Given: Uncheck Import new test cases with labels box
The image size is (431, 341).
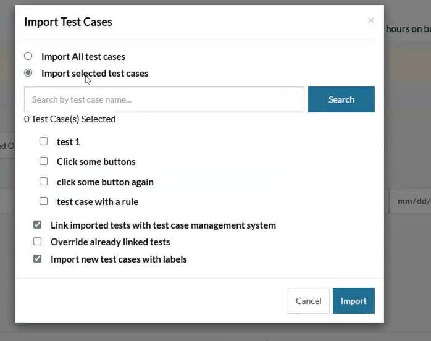Looking at the screenshot, I should click(x=38, y=259).
